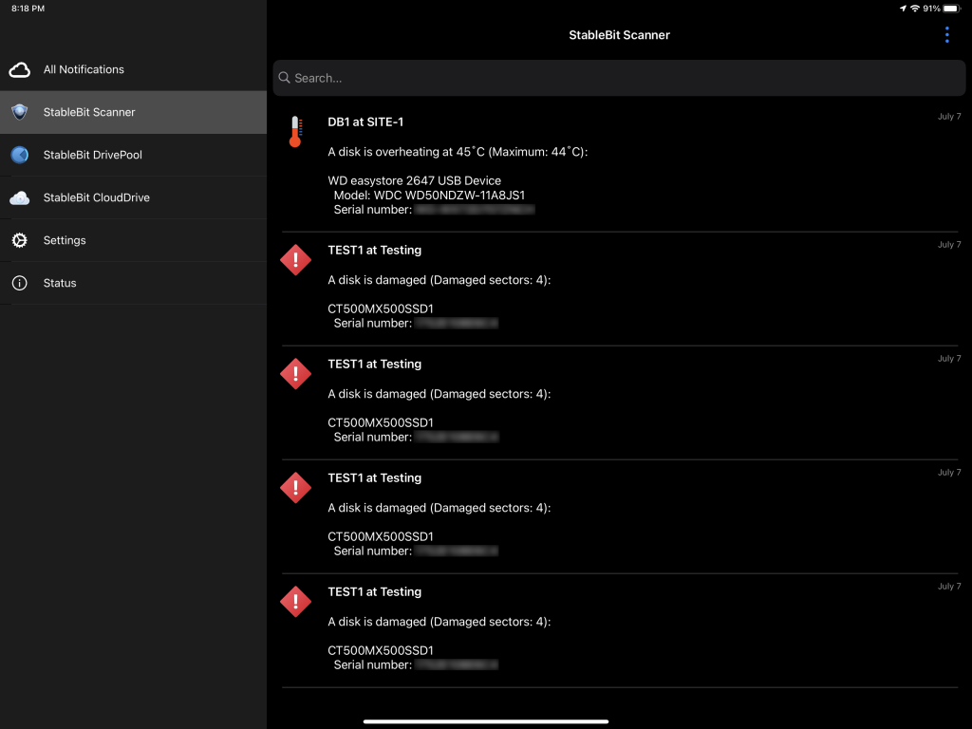Click the Settings gear icon
Viewport: 972px width, 729px height.
pos(20,240)
